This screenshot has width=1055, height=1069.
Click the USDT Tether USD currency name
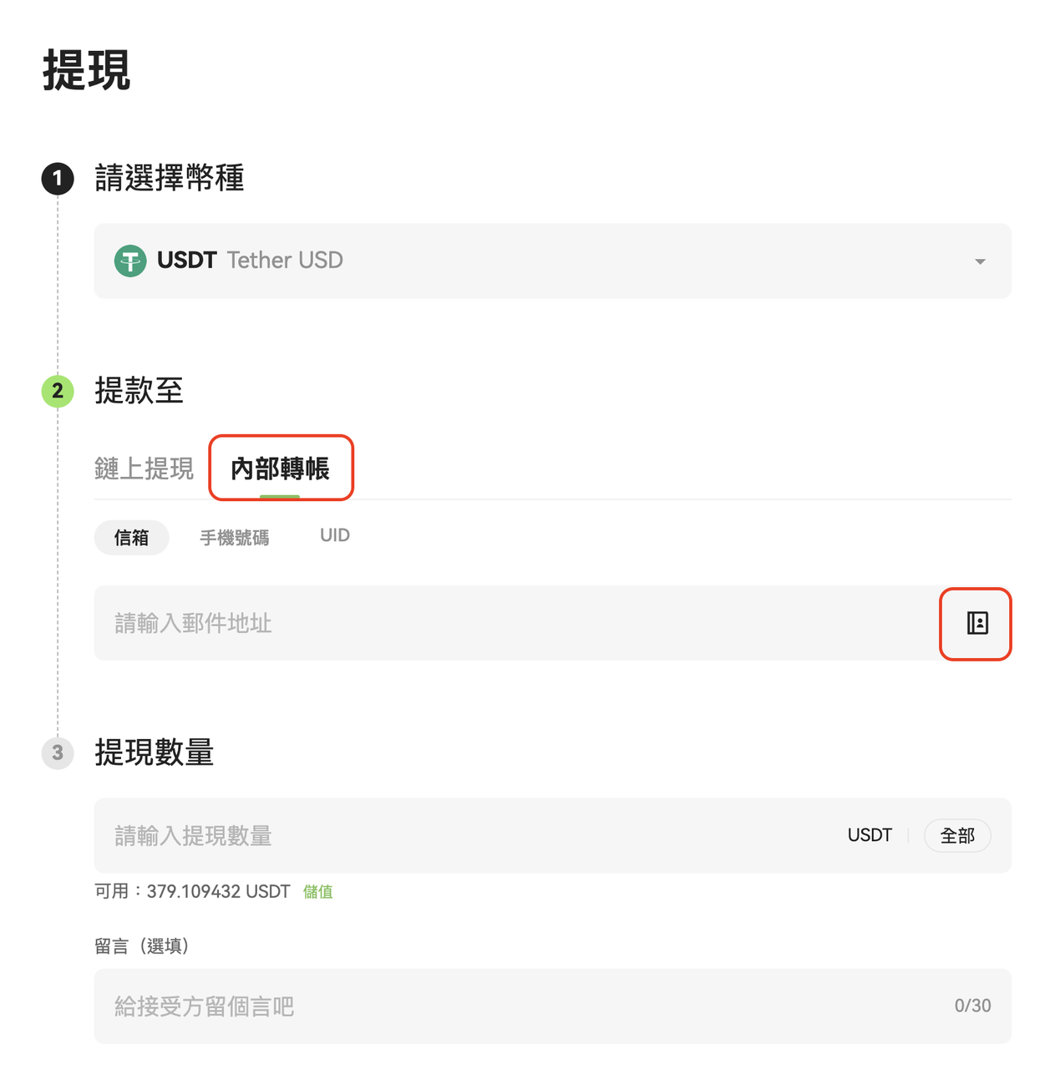point(250,261)
